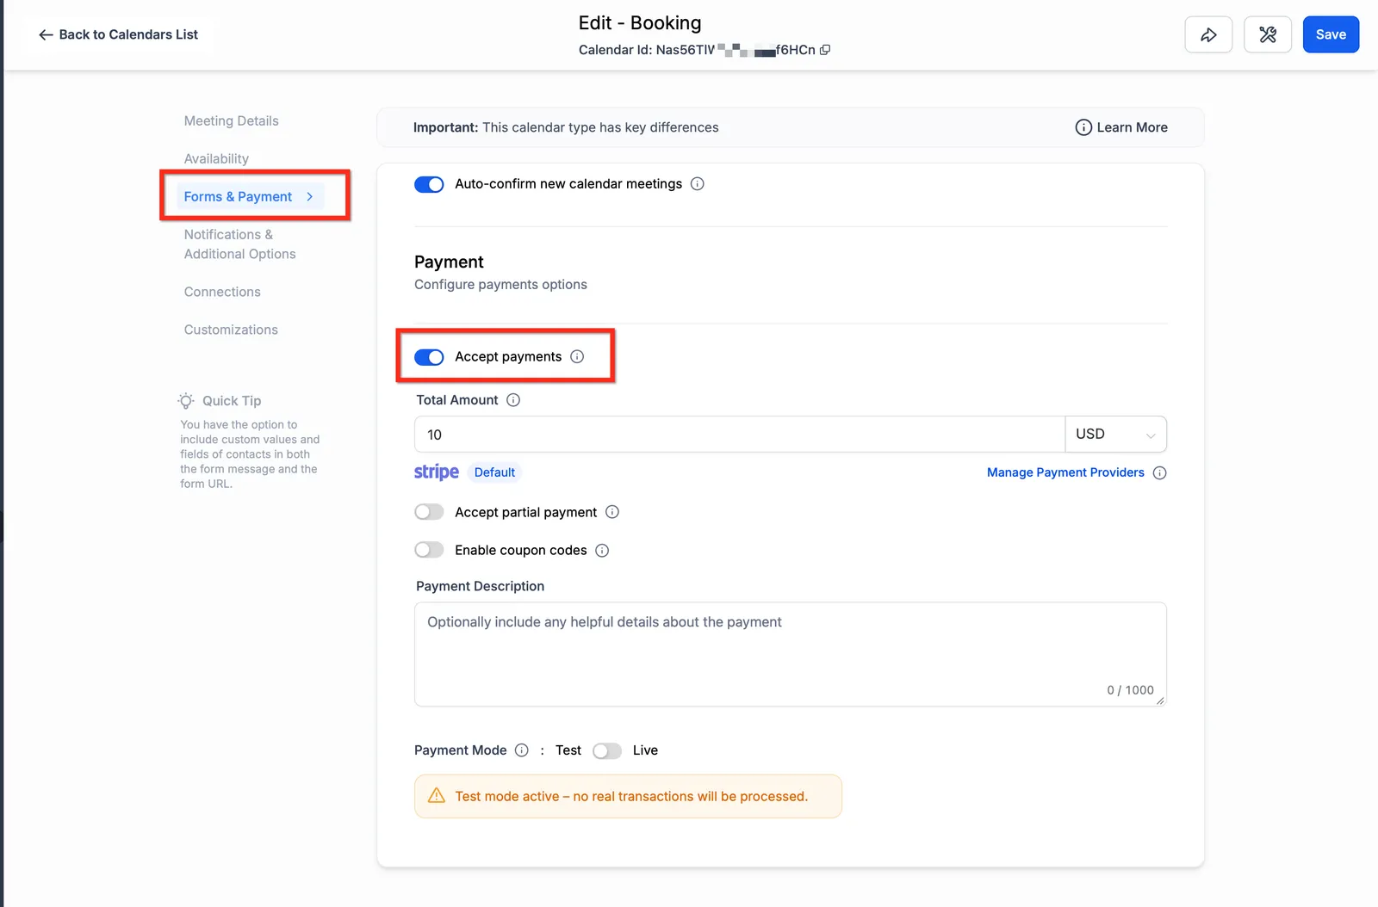
Task: Show info for Enable coupon codes
Action: click(x=602, y=551)
